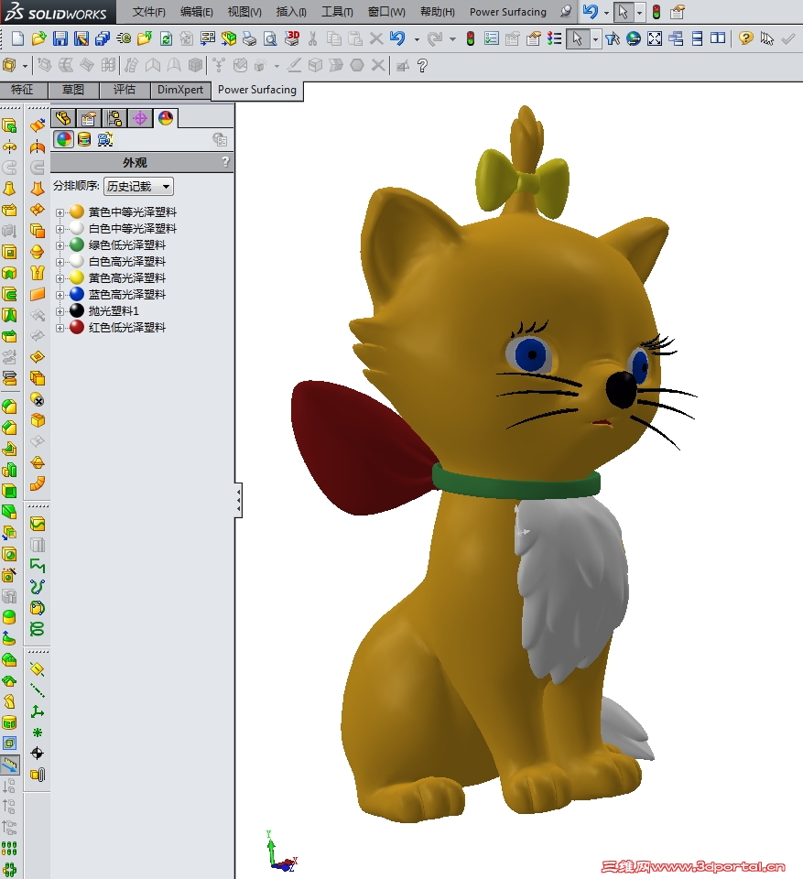Click the panel divider collapse arrows

pyautogui.click(x=238, y=499)
